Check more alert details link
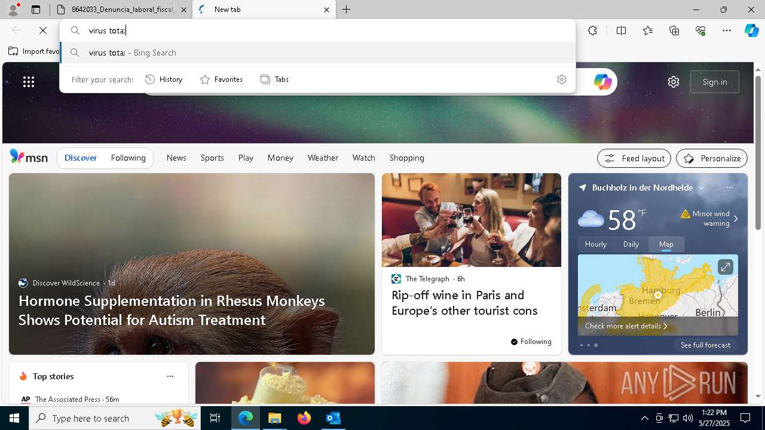 pyautogui.click(x=626, y=326)
